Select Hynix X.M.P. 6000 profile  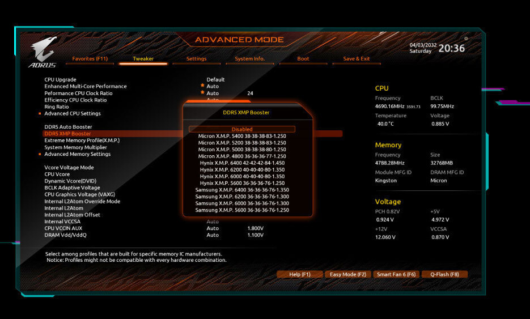[242, 176]
